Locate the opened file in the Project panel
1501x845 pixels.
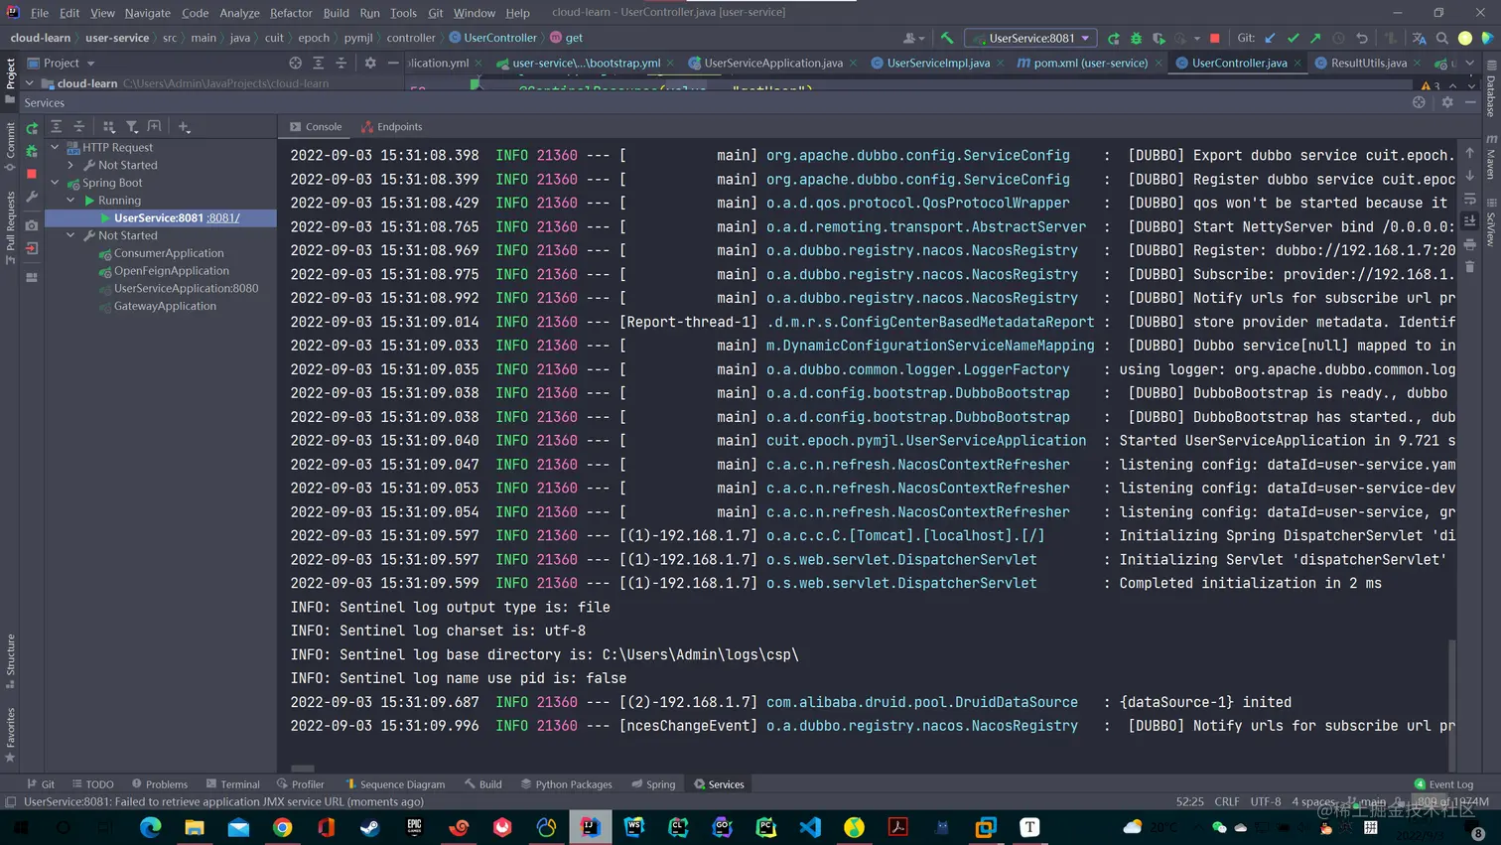[296, 63]
